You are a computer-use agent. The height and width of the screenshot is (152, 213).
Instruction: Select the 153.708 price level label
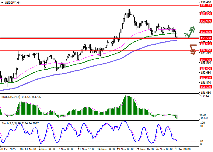(x=205, y=60)
